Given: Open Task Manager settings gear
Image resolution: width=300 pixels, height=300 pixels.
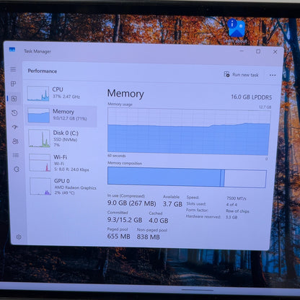Looking at the screenshot, I should [x=19, y=237].
